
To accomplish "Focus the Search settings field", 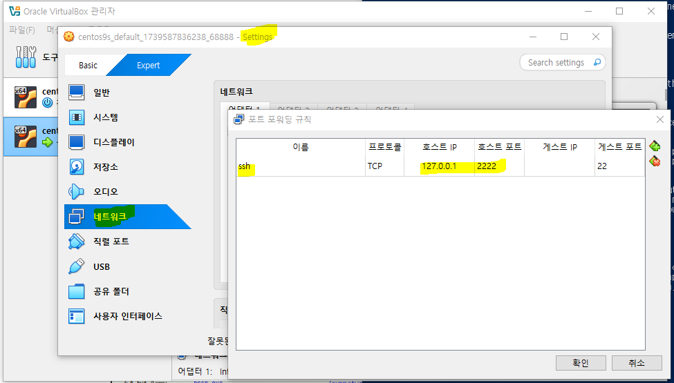I will (x=562, y=63).
